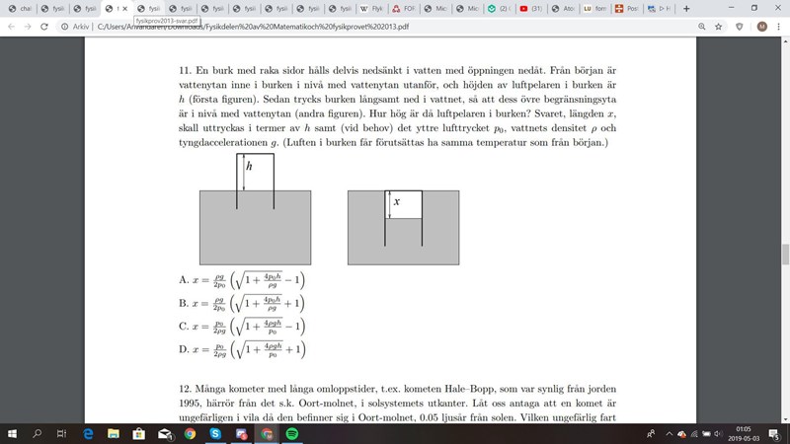Open the Chrome profile avatar
This screenshot has height=444, width=790.
pyautogui.click(x=761, y=27)
